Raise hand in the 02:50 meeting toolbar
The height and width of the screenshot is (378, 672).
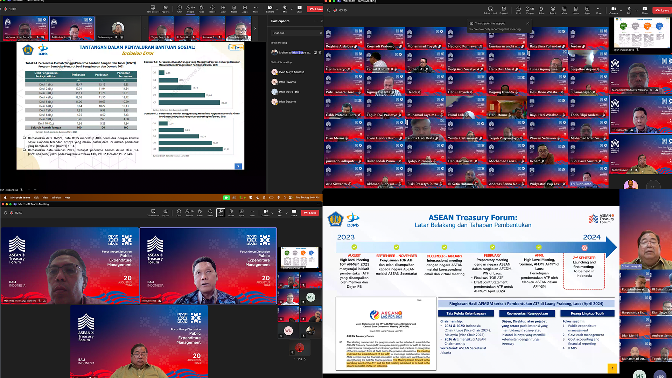[x=199, y=212]
